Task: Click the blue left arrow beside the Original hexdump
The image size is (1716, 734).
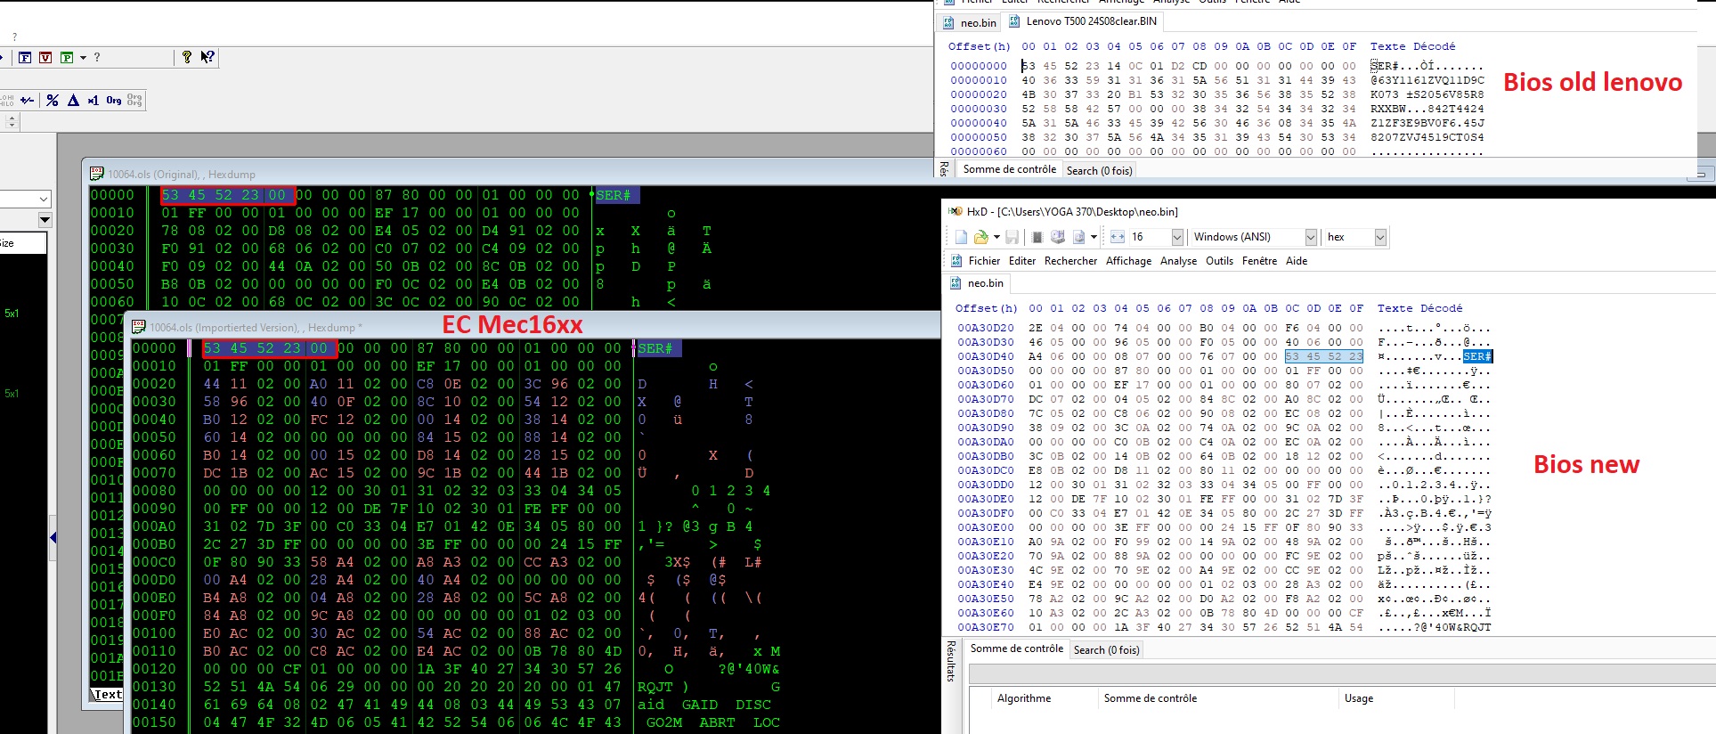Action: coord(53,537)
